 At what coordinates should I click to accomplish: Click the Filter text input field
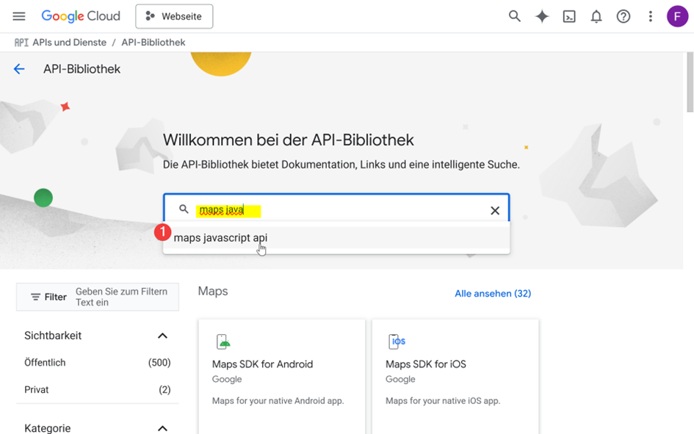coord(123,297)
